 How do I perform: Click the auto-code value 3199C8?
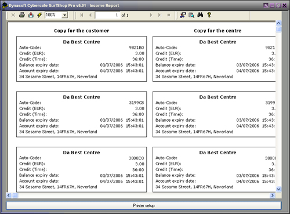click(136, 103)
